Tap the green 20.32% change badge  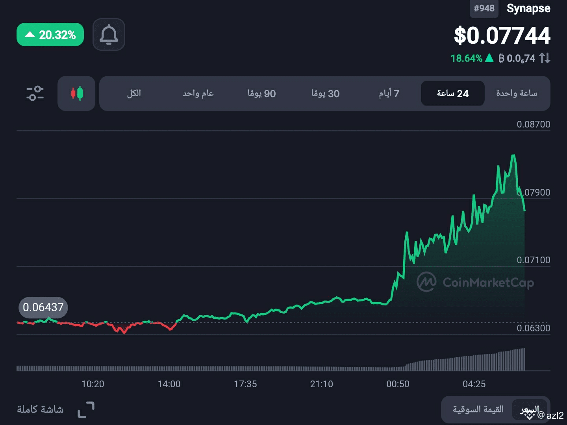[x=50, y=35]
